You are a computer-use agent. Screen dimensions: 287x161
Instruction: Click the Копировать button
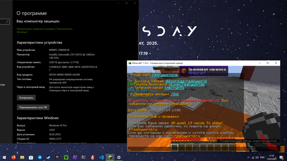point(26,98)
